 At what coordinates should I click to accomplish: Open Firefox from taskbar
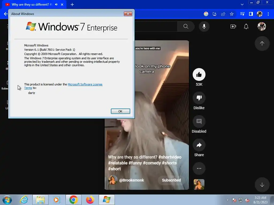[x=90, y=200]
